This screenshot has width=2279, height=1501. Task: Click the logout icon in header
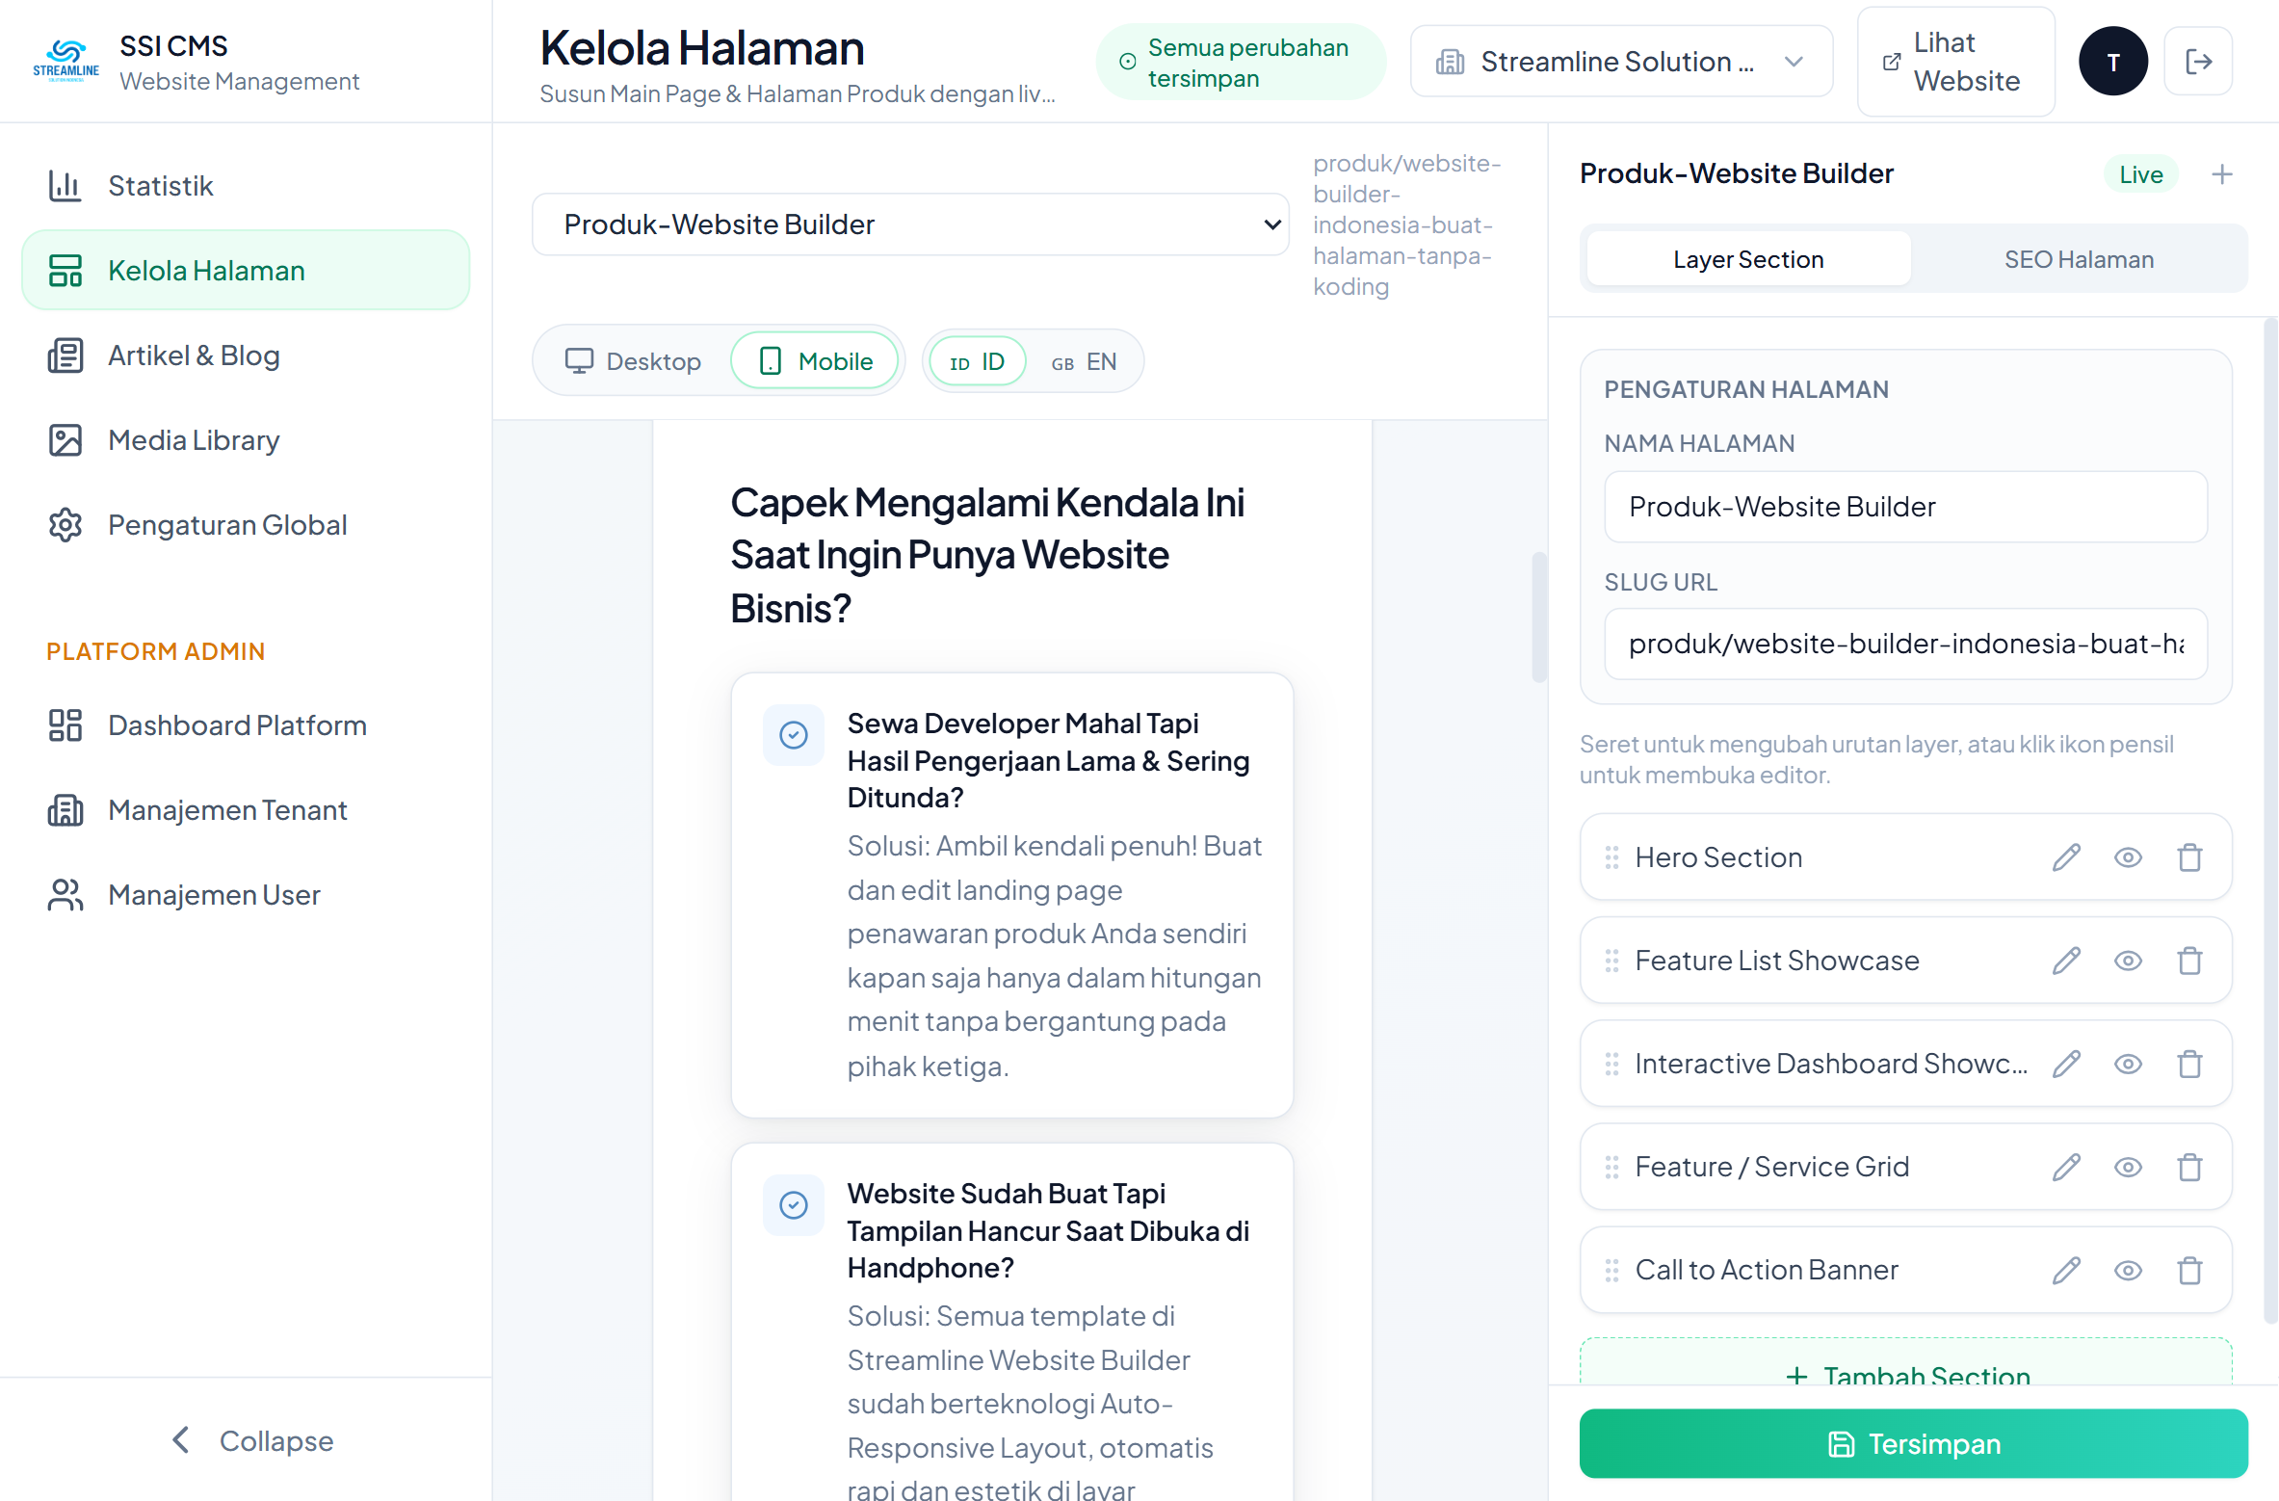pos(2198,62)
